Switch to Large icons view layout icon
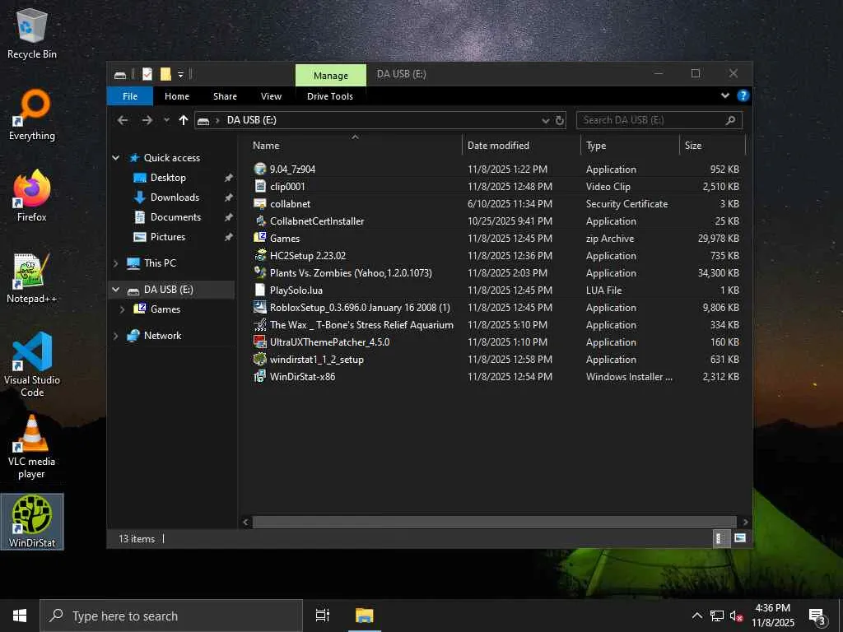 tap(740, 538)
